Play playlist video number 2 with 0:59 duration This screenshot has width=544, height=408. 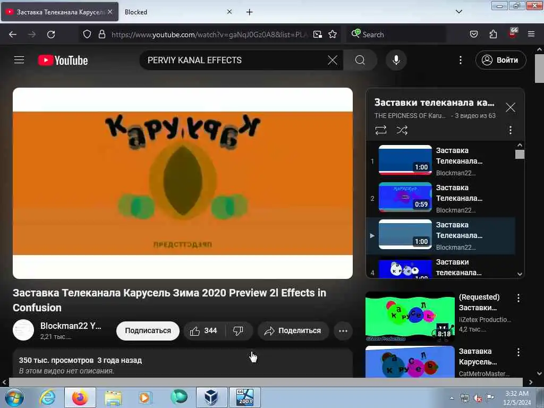[440, 198]
